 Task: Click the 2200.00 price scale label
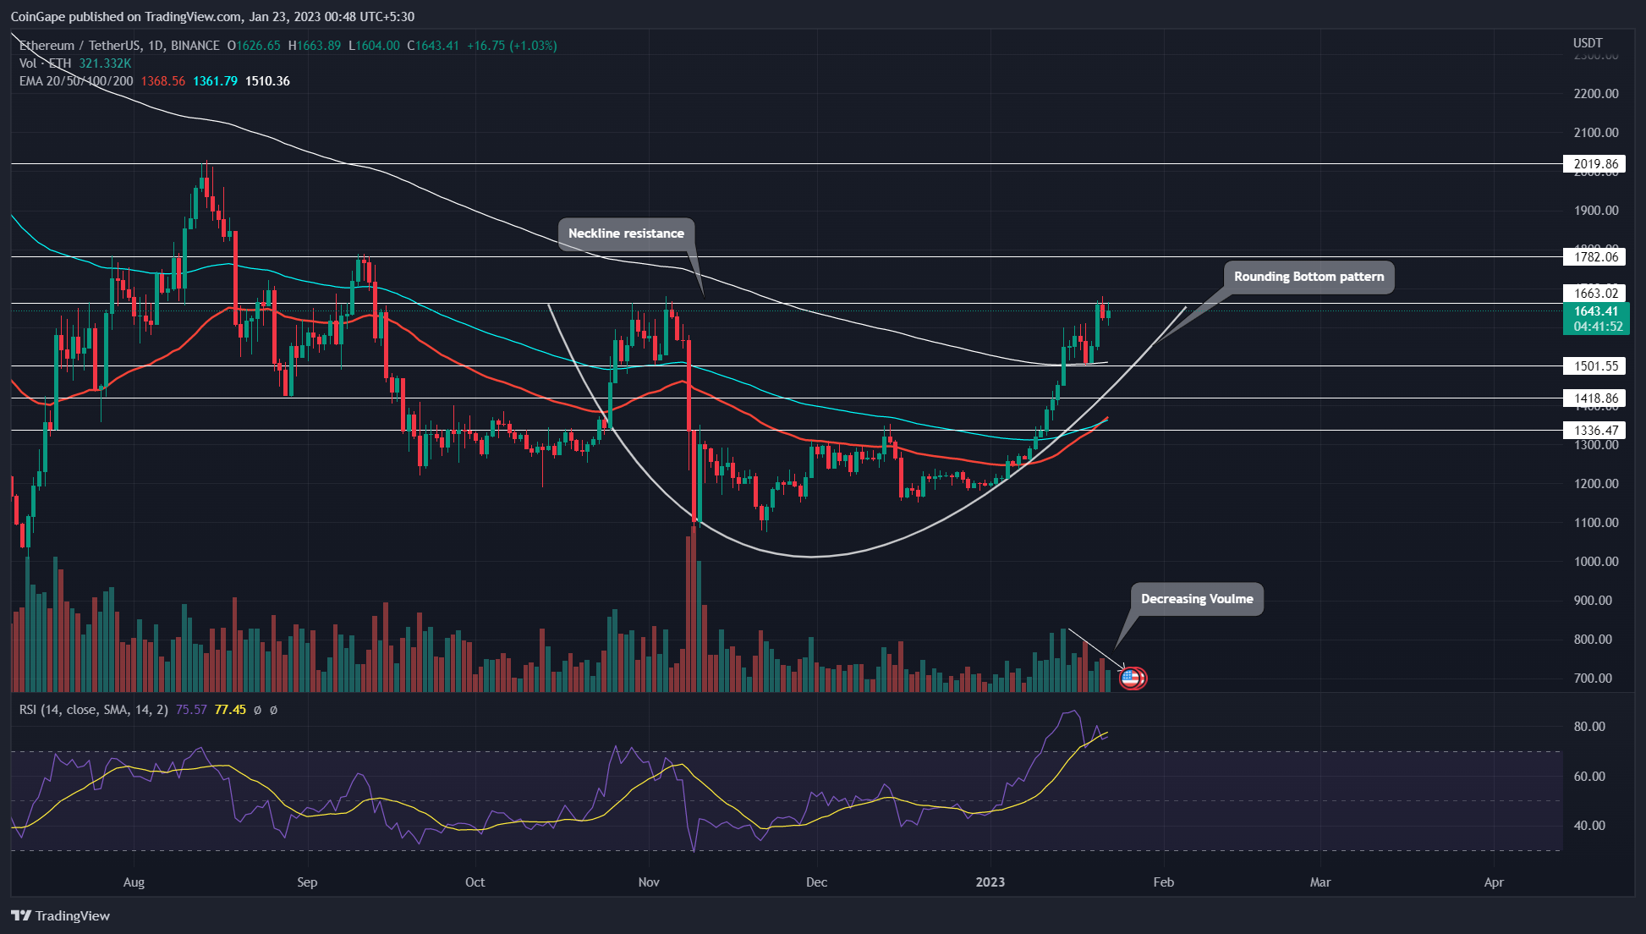1596,94
